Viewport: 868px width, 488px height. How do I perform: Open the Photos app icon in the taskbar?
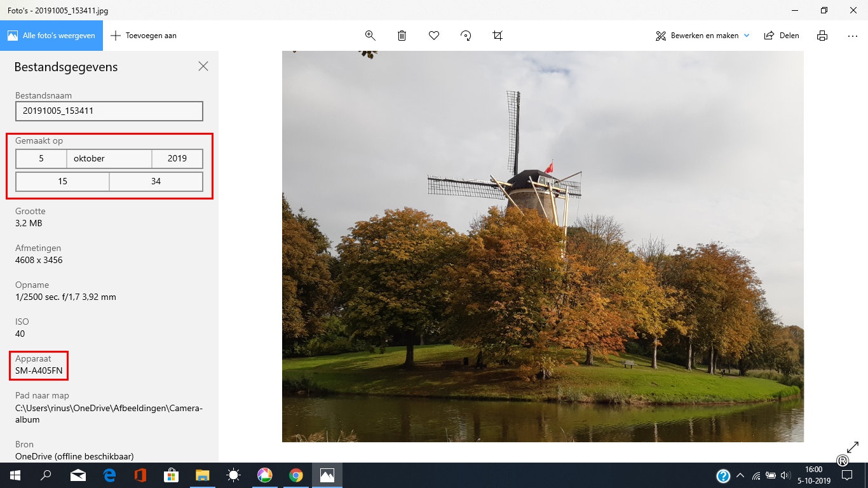pos(327,475)
